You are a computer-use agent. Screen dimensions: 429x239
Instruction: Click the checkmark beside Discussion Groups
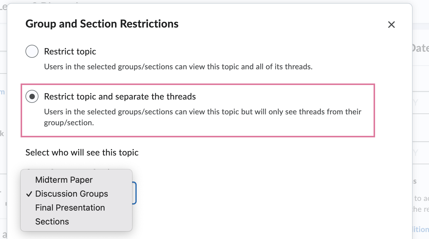[29, 194]
